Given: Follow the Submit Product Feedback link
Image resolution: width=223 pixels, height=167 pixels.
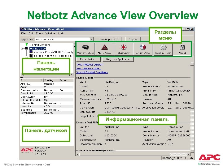Looking at the screenshot, I should click(x=92, y=72).
